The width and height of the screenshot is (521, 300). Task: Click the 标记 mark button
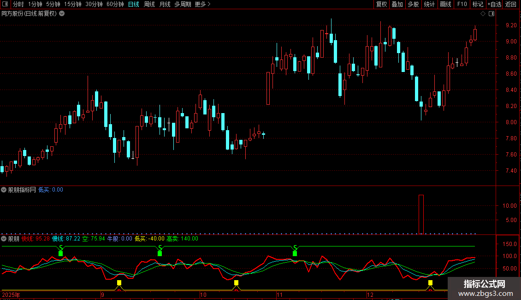478,4
